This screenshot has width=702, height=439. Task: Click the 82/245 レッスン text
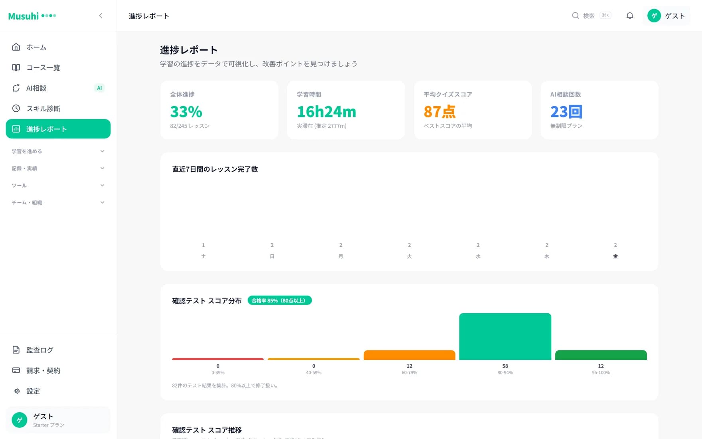tap(190, 126)
